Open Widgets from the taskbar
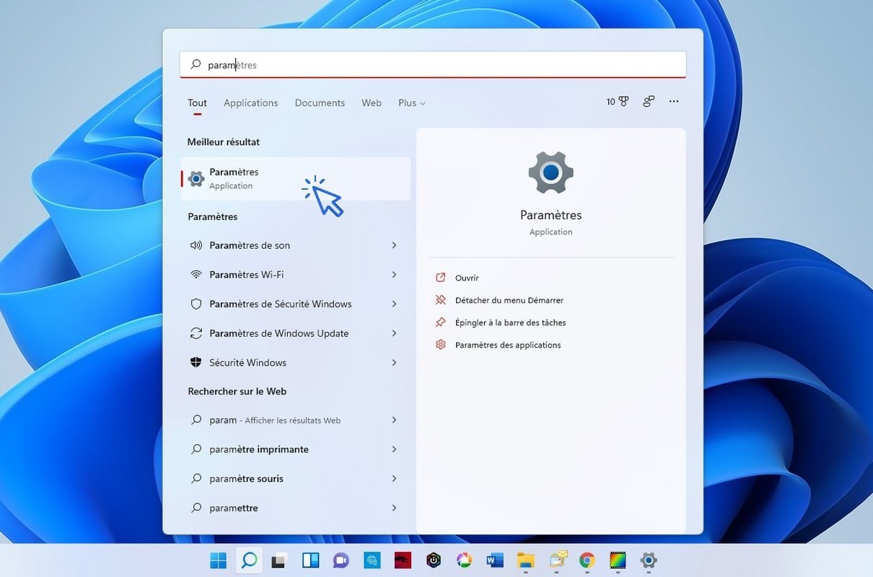Viewport: 873px width, 577px height. coord(310,560)
